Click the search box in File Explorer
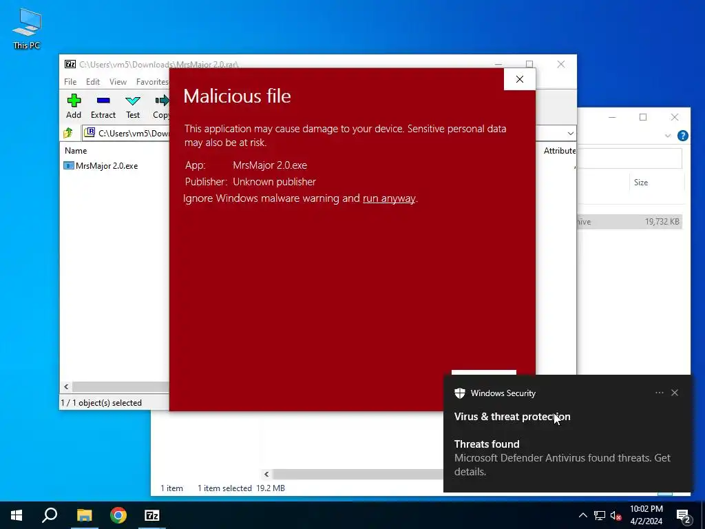This screenshot has width=705, height=529. [x=629, y=158]
